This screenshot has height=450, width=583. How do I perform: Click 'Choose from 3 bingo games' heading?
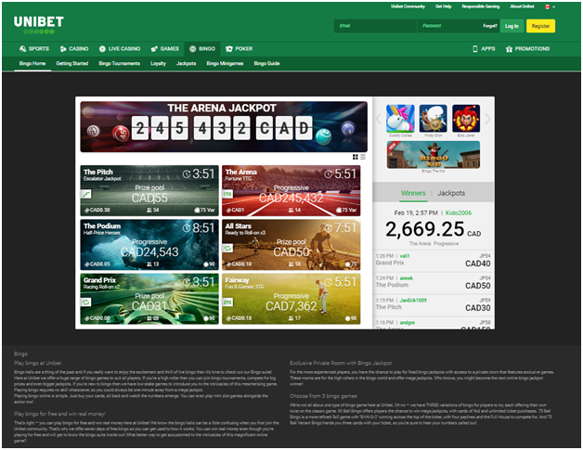pyautogui.click(x=323, y=396)
